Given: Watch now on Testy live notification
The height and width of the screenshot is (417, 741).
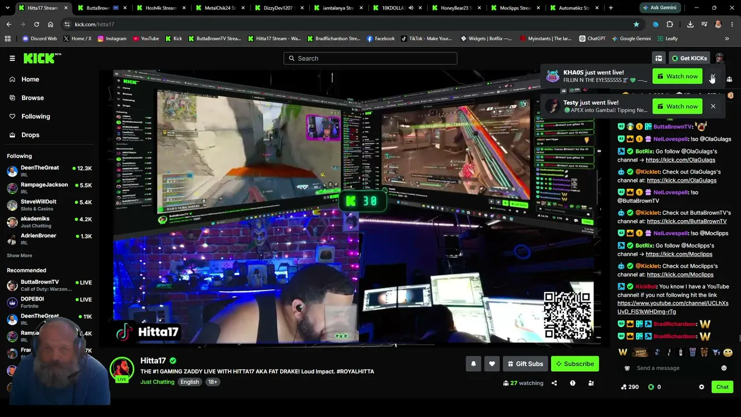Looking at the screenshot, I should [677, 107].
